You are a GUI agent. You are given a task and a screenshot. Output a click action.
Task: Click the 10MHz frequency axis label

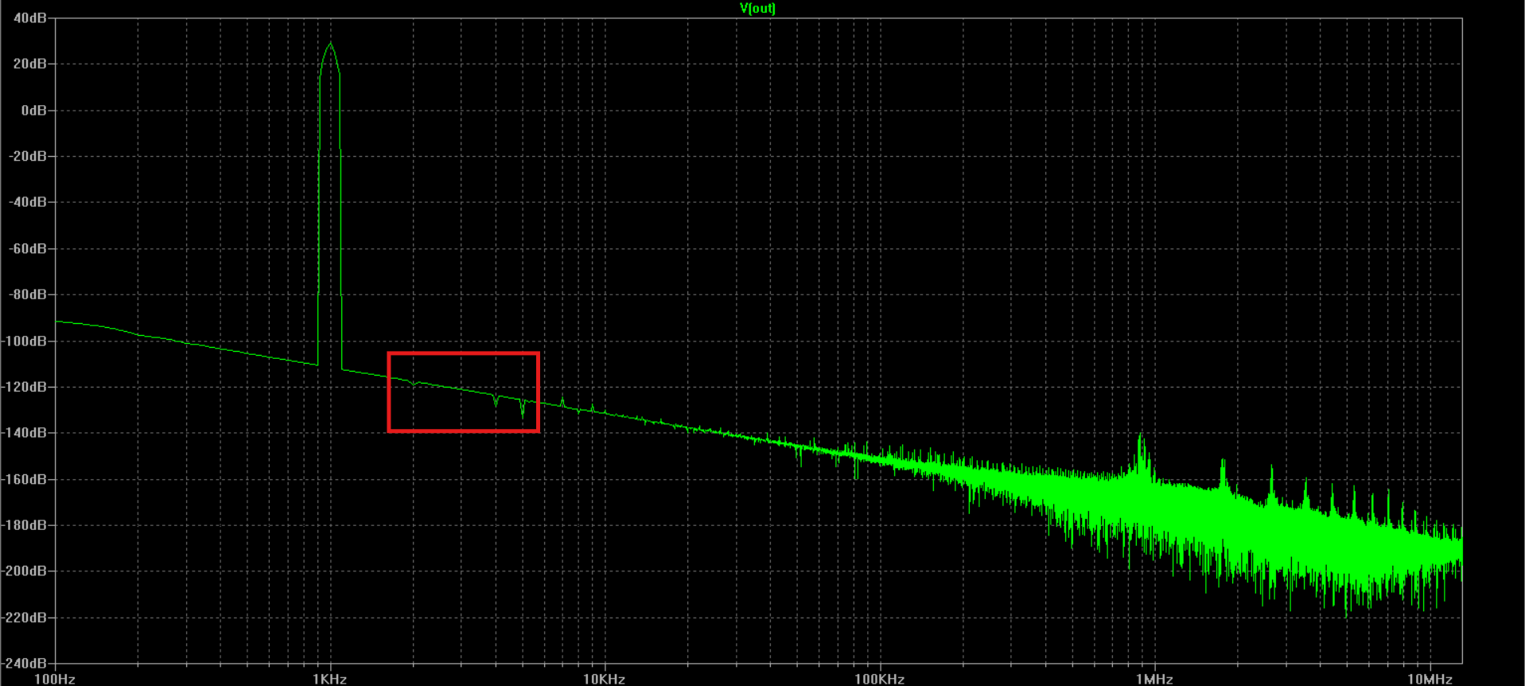1430,679
